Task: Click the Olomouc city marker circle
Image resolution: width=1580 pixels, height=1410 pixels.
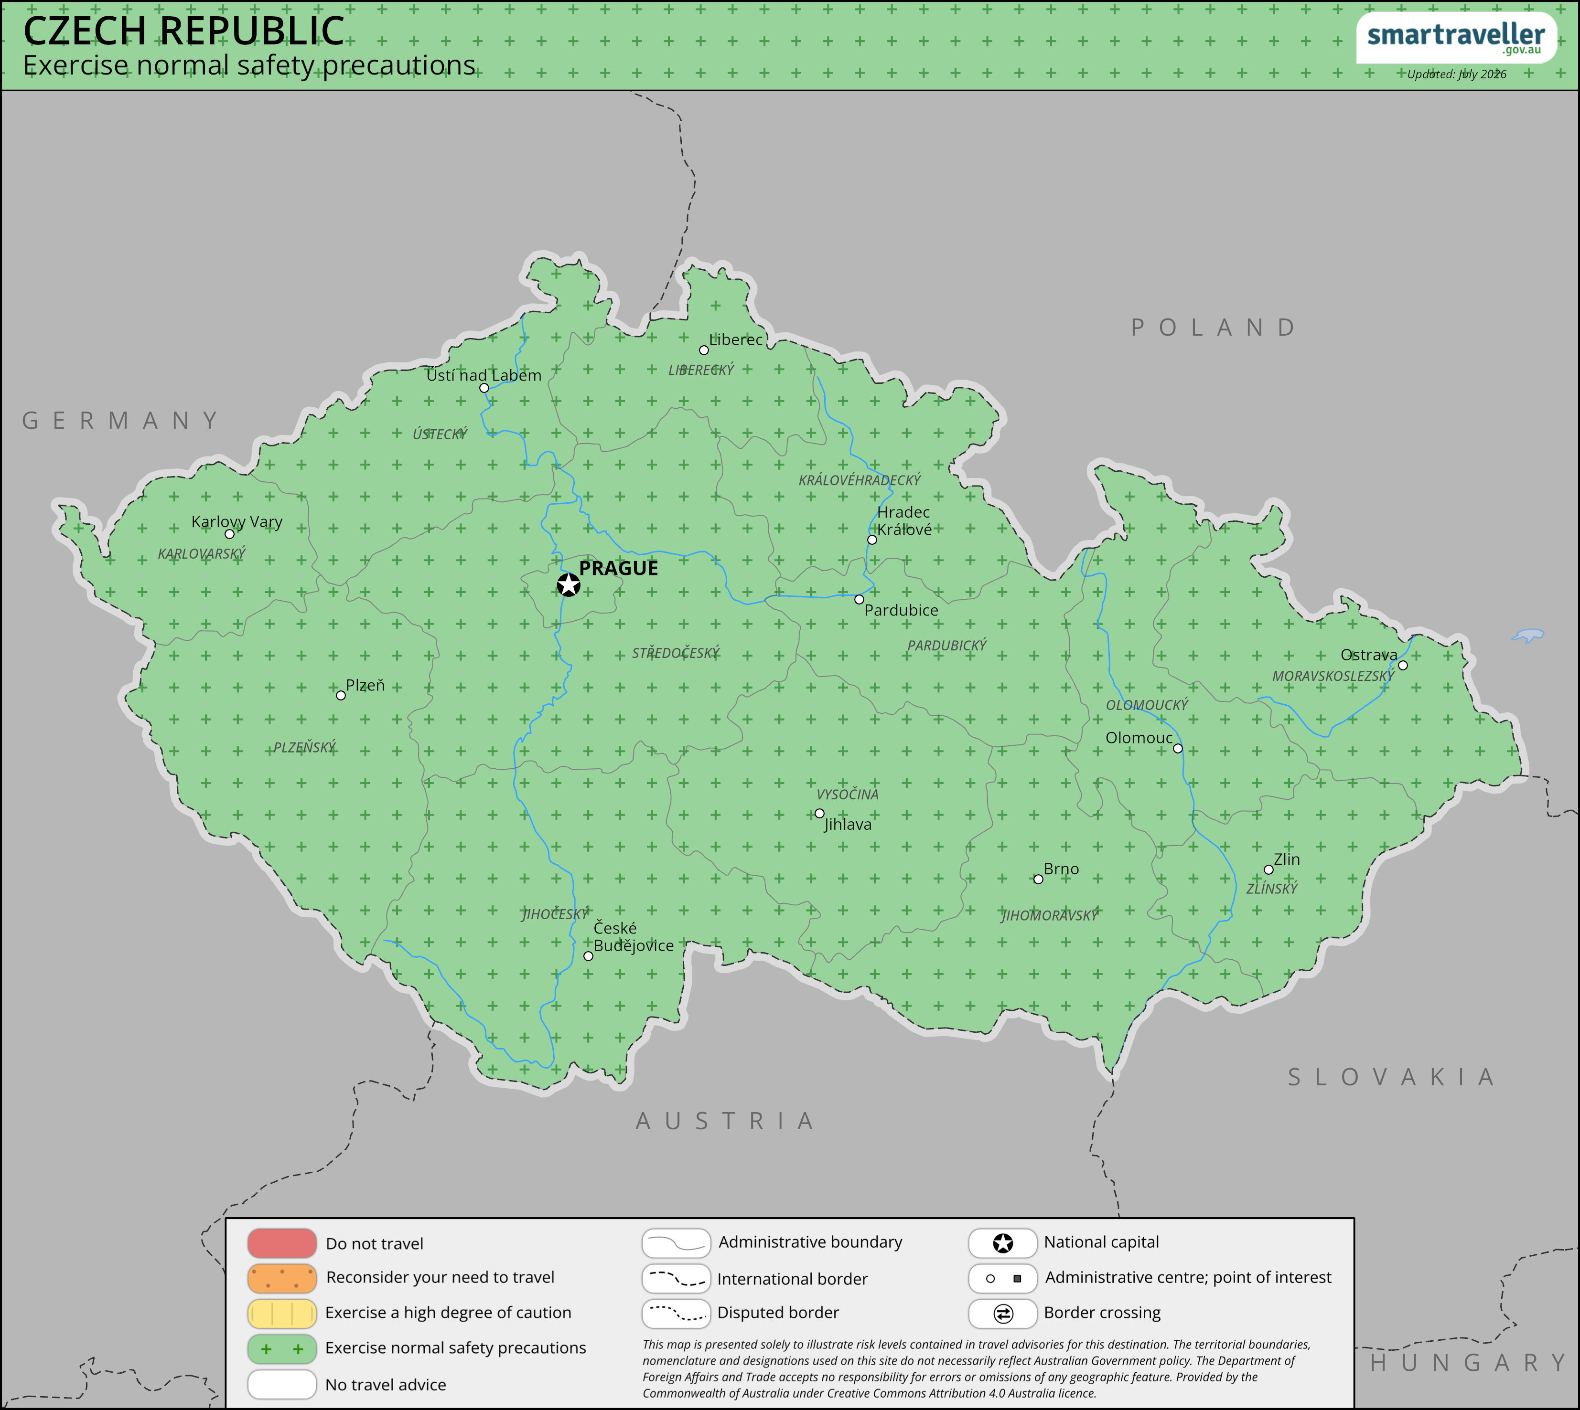Action: click(x=1178, y=748)
